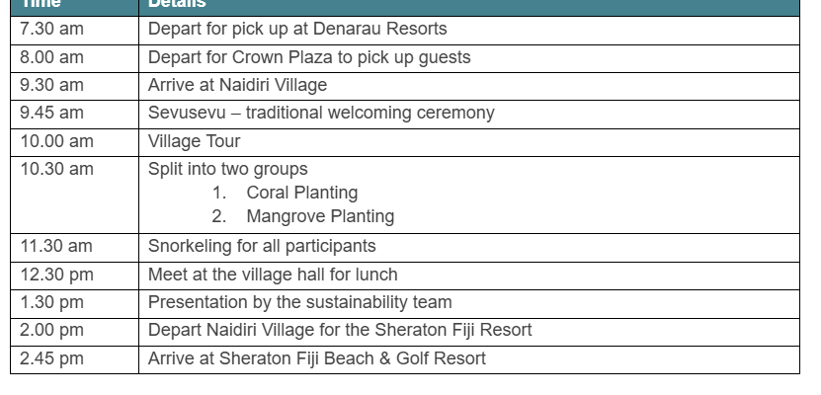Click Arrive at Sheraton Fiji Beach & Golf Resort

(x=317, y=358)
